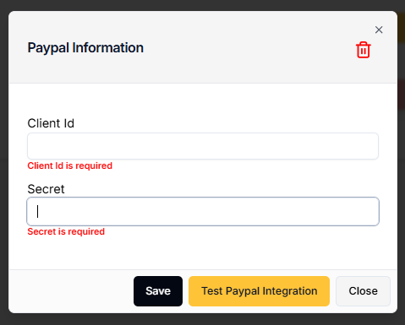405x325 pixels.
Task: Click the 'Secret is required' error message
Action: [66, 231]
